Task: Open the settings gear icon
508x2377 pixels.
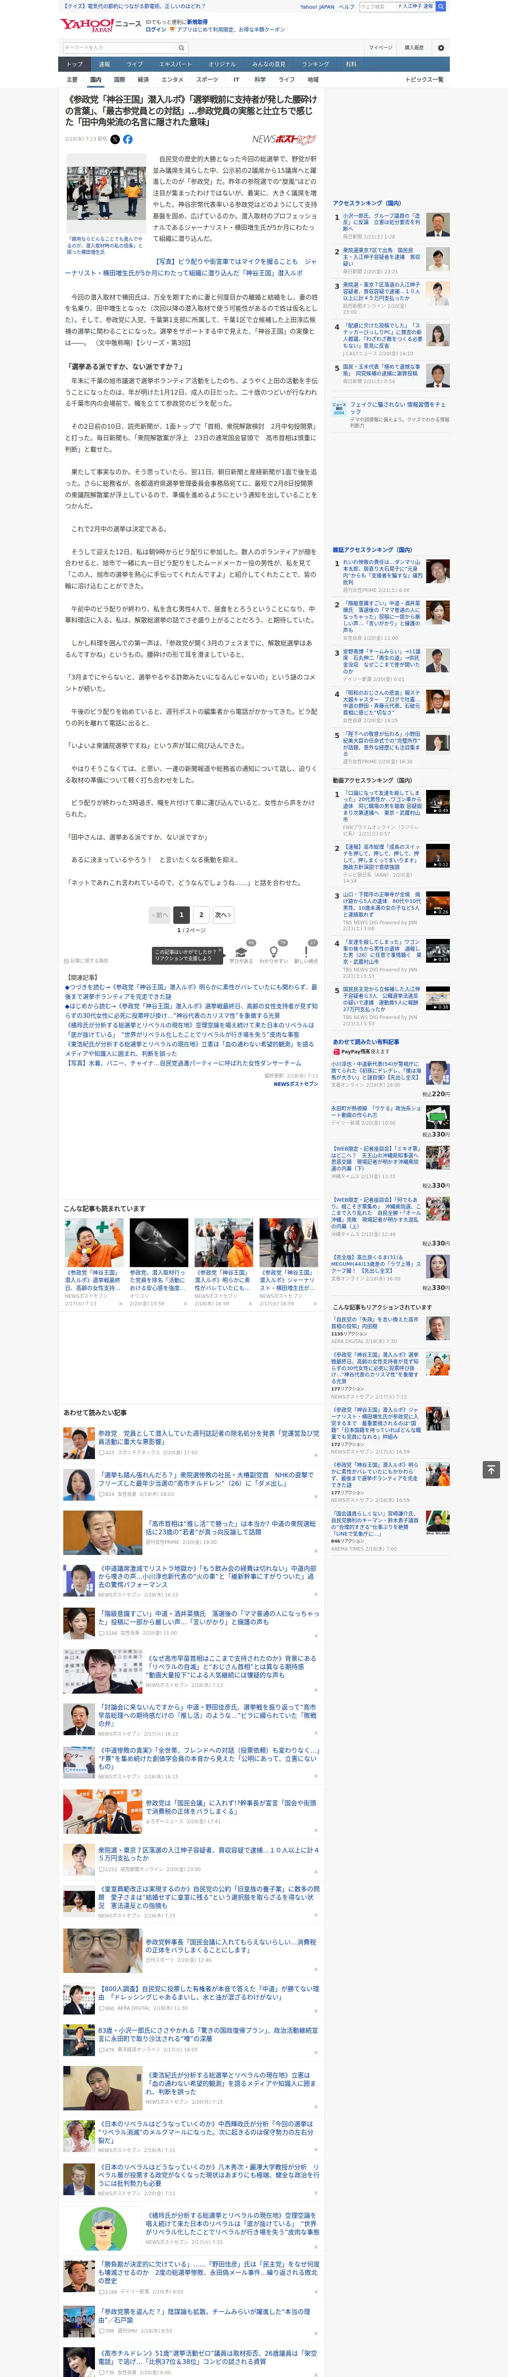Action: [441, 48]
